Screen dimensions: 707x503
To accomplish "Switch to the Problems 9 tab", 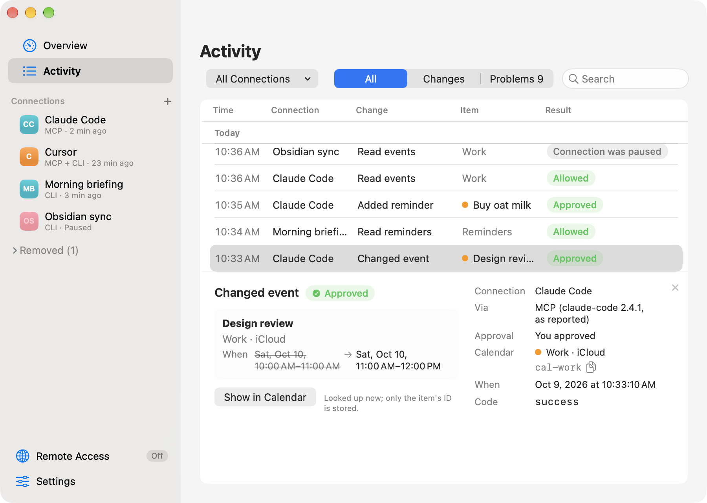I will [x=517, y=79].
